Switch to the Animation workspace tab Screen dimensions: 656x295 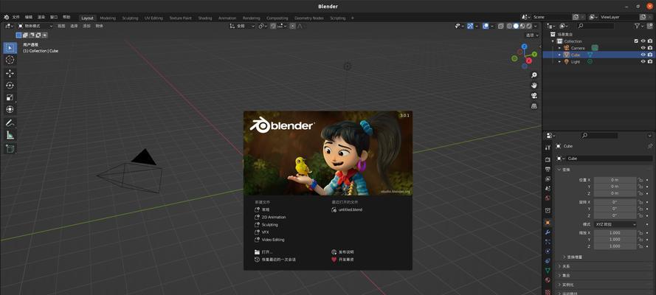click(227, 18)
